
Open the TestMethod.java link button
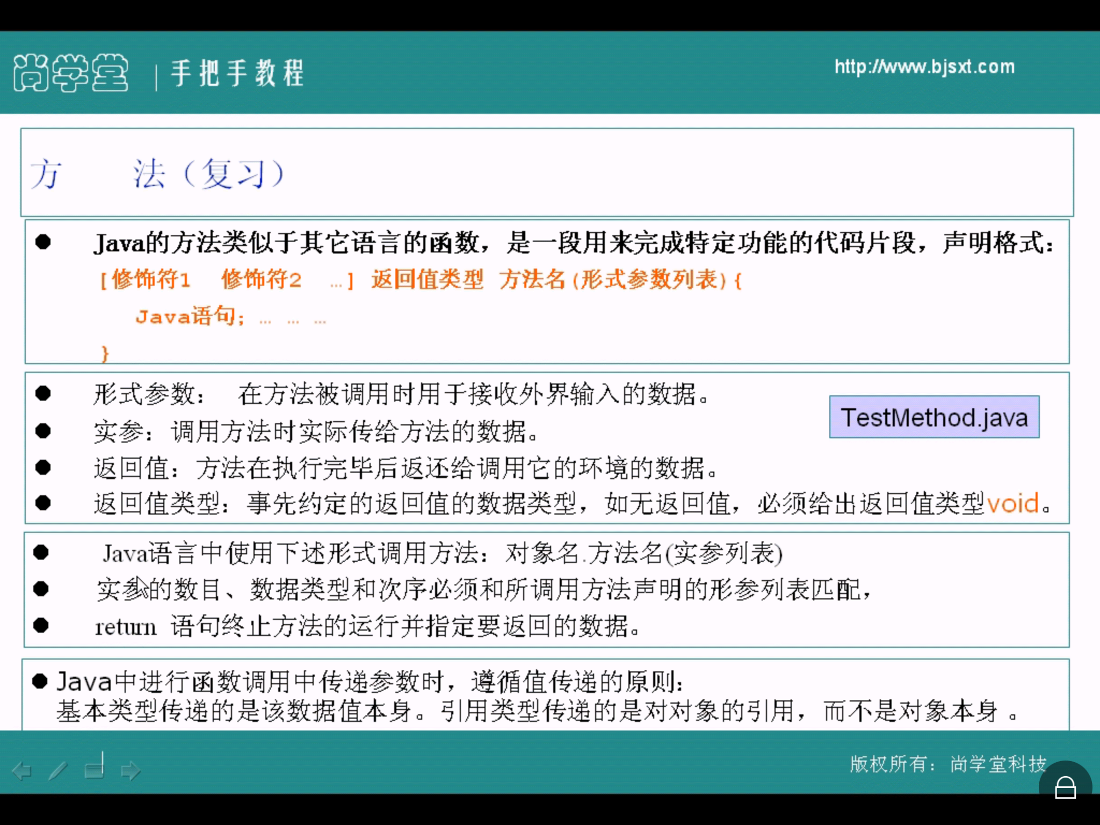click(x=934, y=417)
